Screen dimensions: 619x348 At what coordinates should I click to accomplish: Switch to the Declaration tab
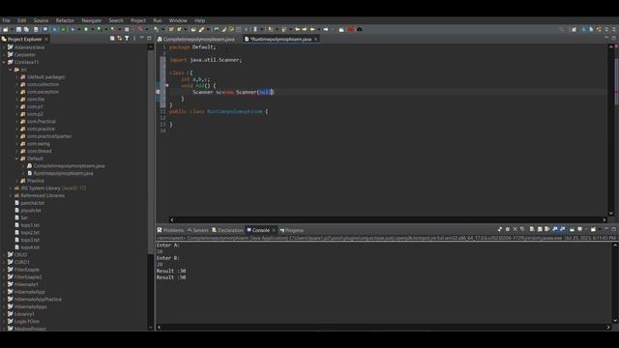227,230
